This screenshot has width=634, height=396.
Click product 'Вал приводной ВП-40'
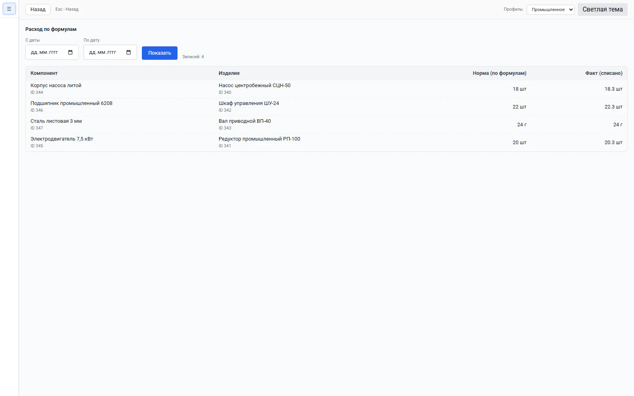[245, 121]
